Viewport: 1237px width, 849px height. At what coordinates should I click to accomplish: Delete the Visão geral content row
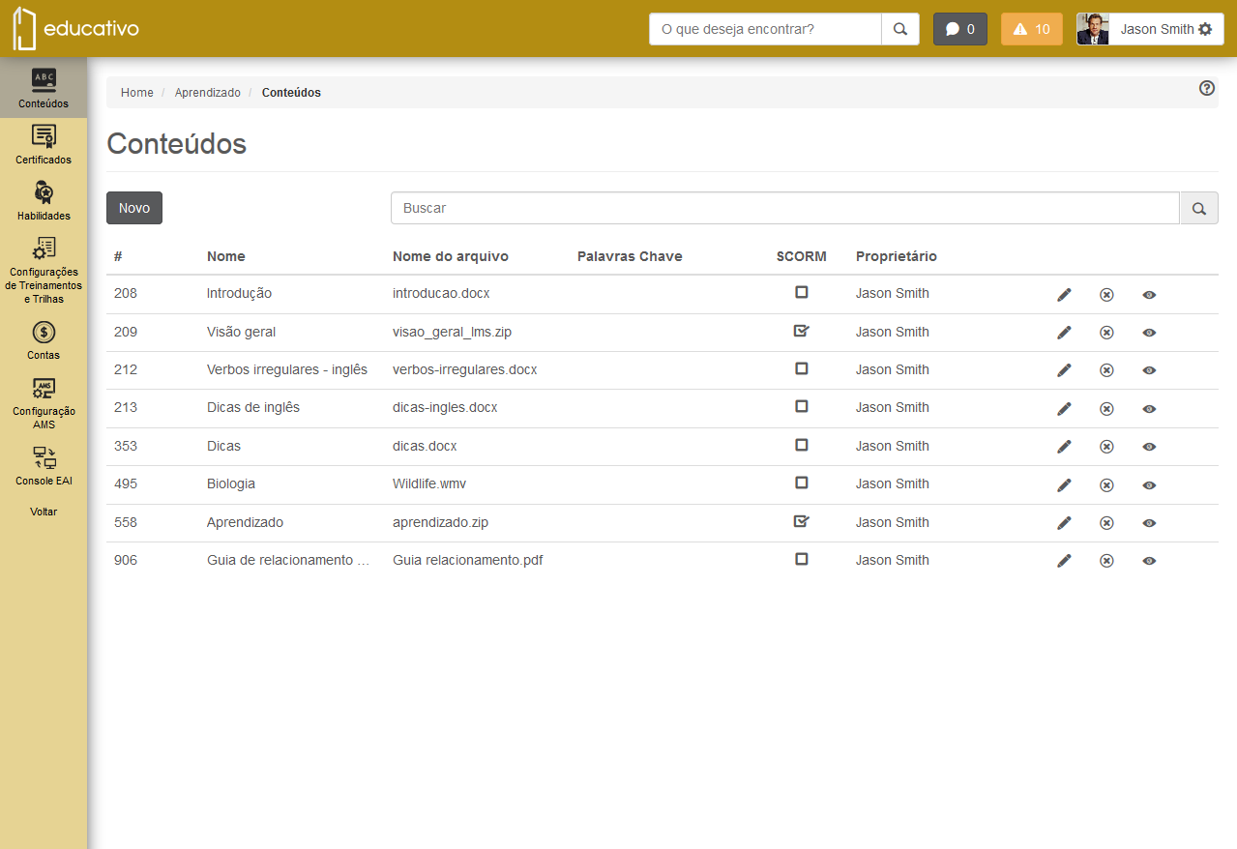tap(1106, 333)
